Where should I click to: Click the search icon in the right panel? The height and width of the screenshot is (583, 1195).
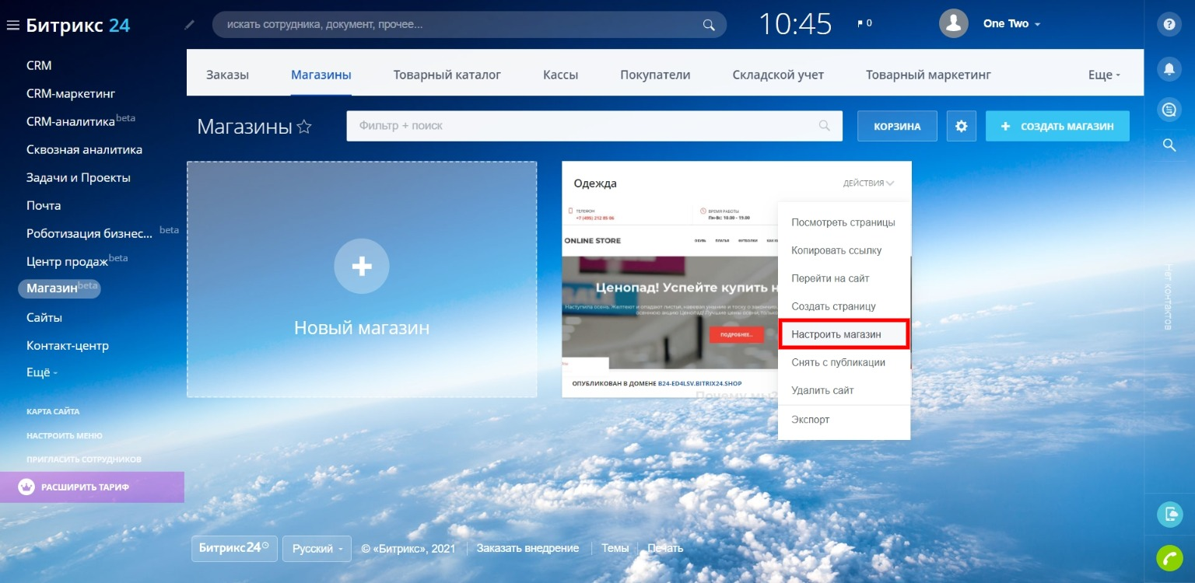1169,145
